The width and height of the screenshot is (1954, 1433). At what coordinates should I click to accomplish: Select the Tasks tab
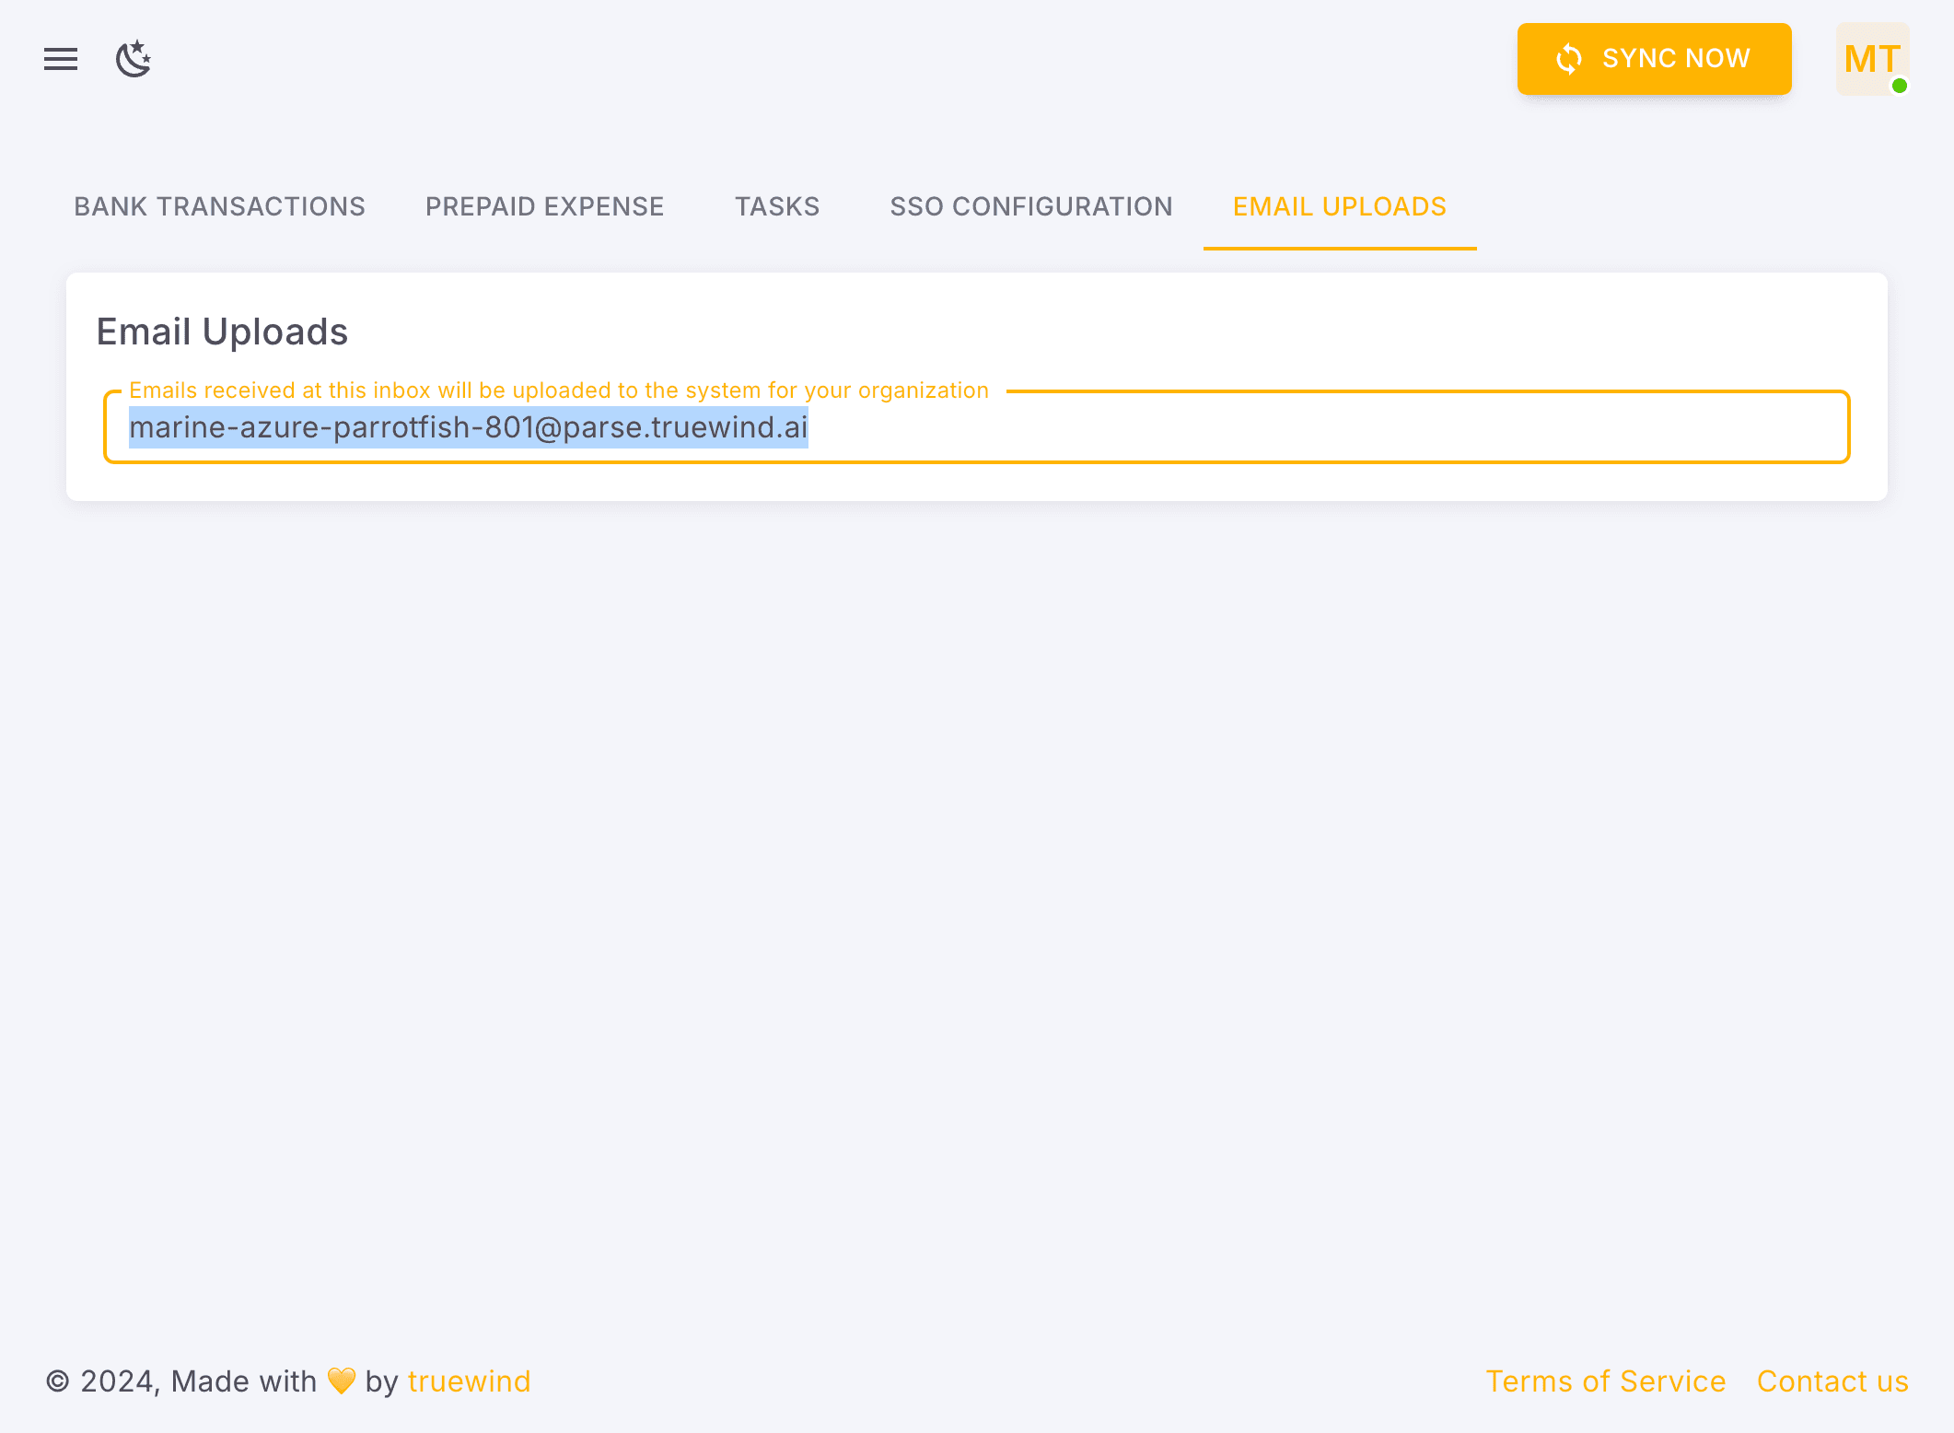click(x=777, y=206)
